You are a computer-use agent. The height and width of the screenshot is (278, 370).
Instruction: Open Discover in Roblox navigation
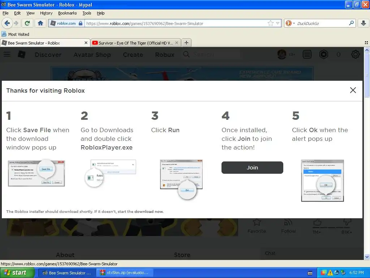click(x=48, y=55)
